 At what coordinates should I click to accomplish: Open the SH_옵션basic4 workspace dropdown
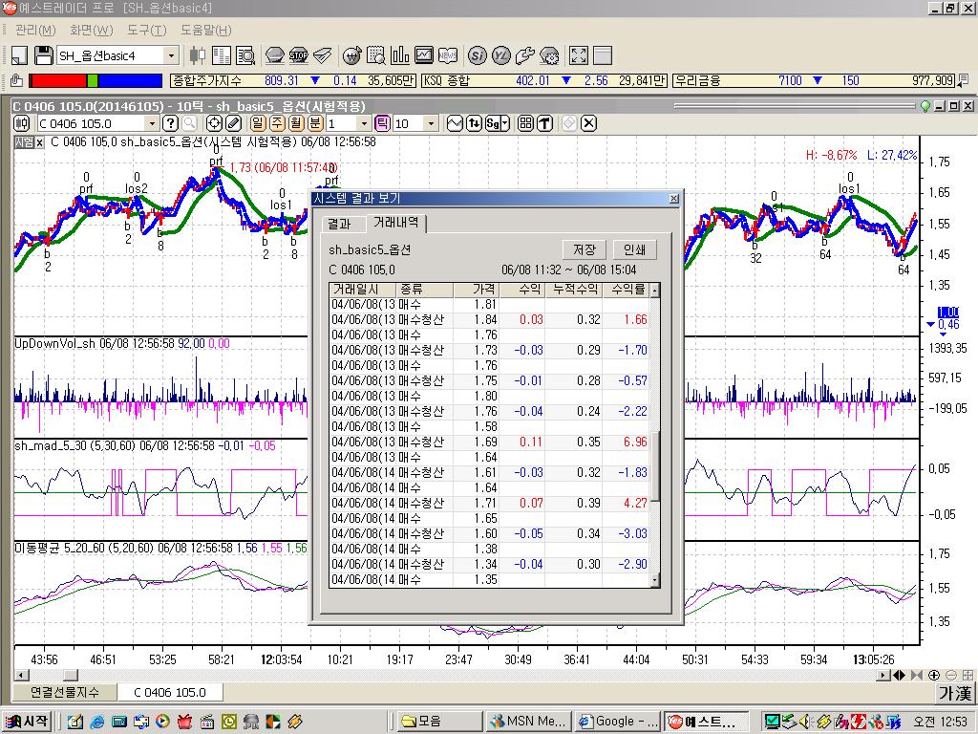coord(171,55)
